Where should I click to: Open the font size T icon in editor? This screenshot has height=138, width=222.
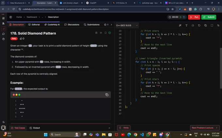186,25
